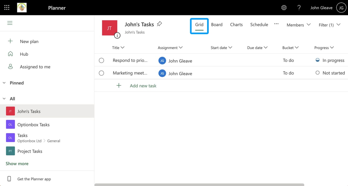Collapse the Pinned section
The image size is (348, 186).
click(x=4, y=83)
